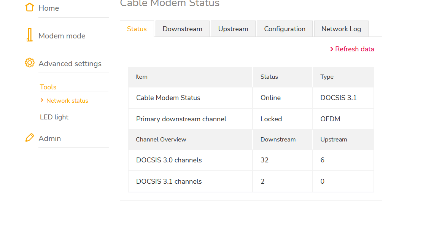Click the Home house icon
This screenshot has height=251, width=426.
tap(30, 7)
